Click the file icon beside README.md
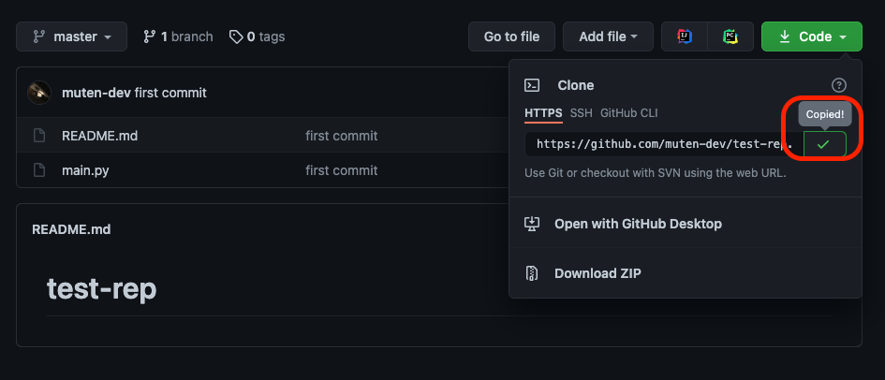Viewport: 885px width, 380px height. [39, 136]
